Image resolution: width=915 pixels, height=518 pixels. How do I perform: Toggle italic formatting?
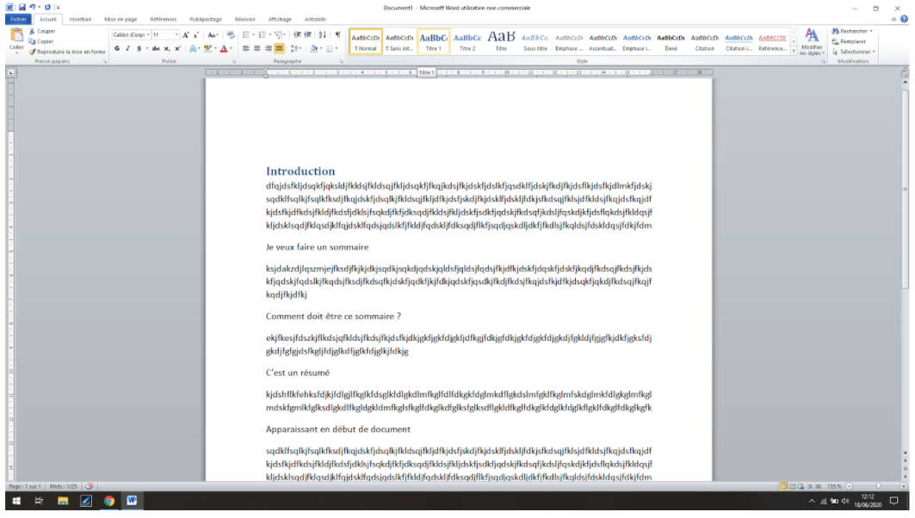tap(127, 49)
